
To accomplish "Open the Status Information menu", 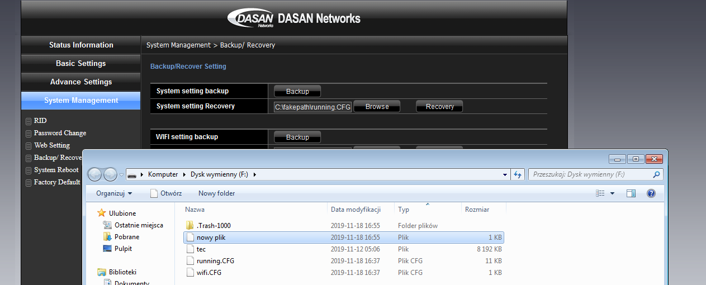I will pos(81,45).
